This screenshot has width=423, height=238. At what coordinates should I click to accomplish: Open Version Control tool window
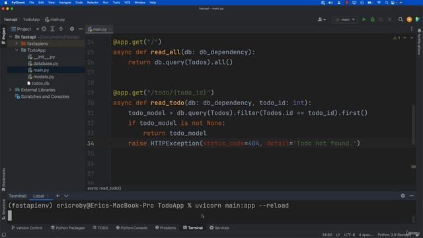click(x=26, y=227)
